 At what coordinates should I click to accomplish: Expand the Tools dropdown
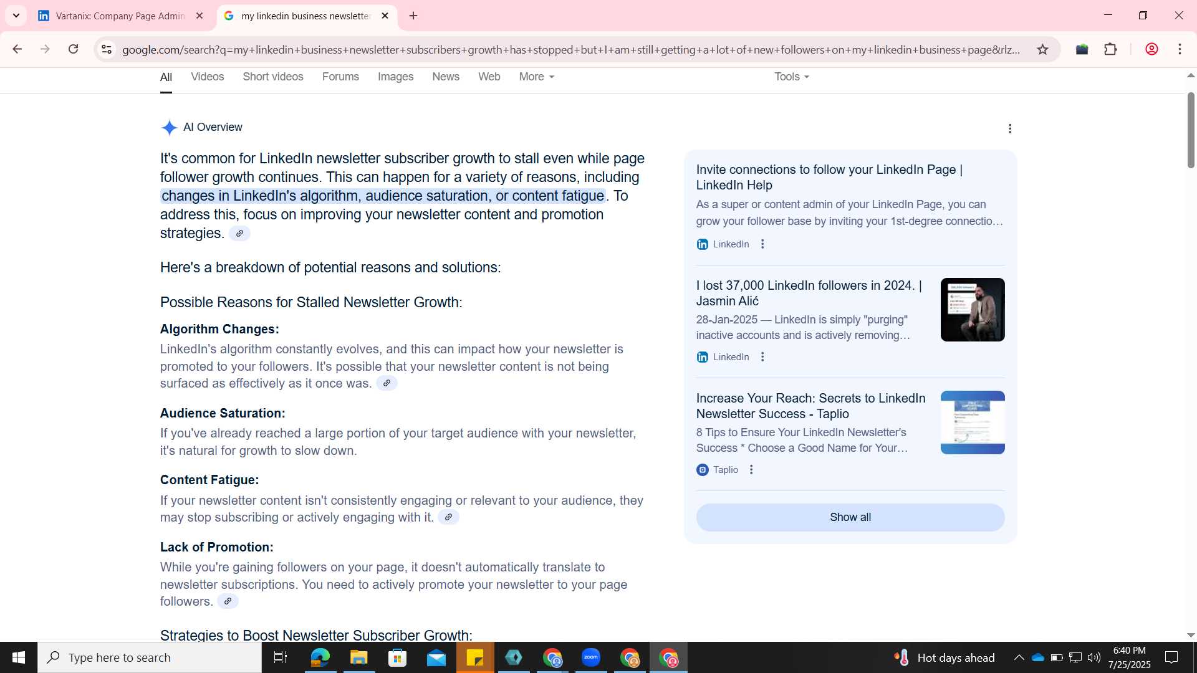792,77
